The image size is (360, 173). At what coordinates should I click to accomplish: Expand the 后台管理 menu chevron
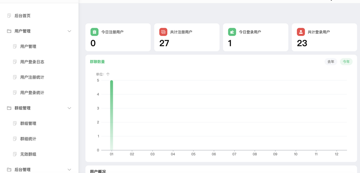pyautogui.click(x=69, y=169)
